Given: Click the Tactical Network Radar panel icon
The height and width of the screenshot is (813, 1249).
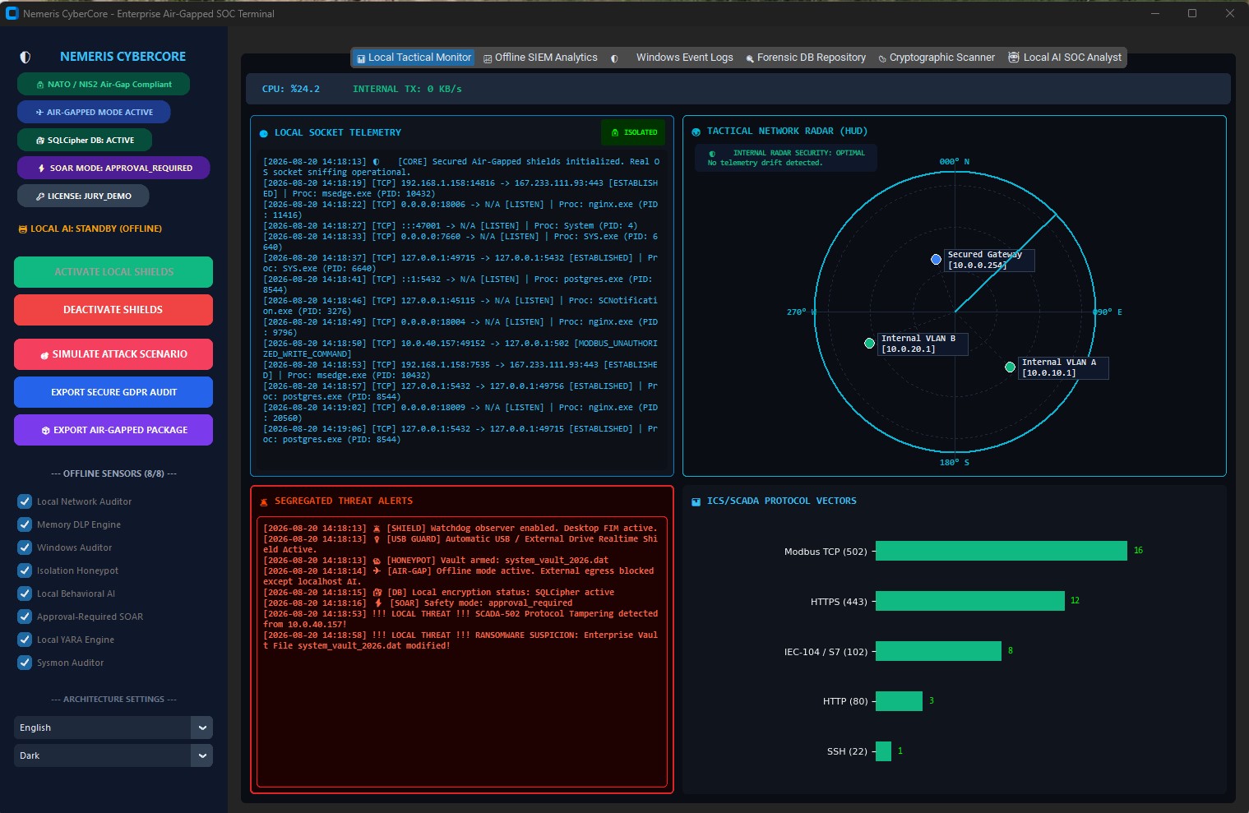Looking at the screenshot, I should tap(696, 132).
